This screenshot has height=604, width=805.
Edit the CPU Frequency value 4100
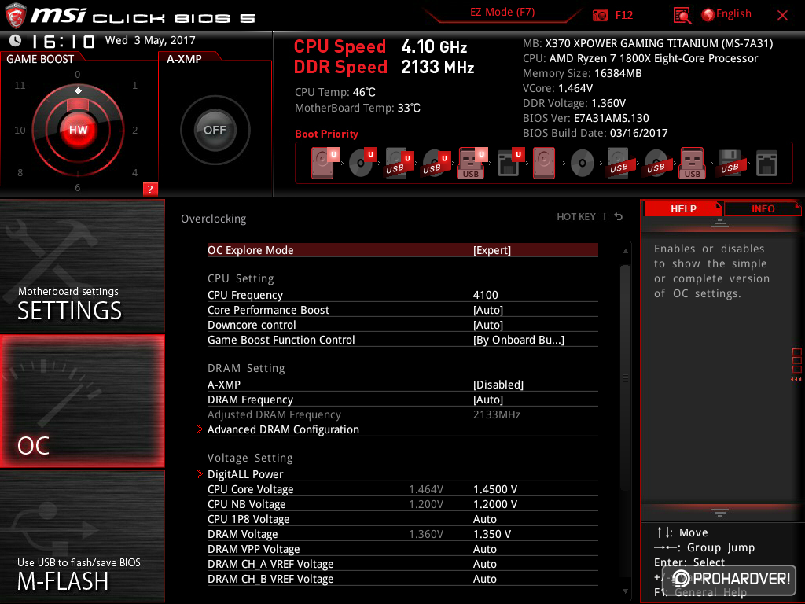click(485, 295)
